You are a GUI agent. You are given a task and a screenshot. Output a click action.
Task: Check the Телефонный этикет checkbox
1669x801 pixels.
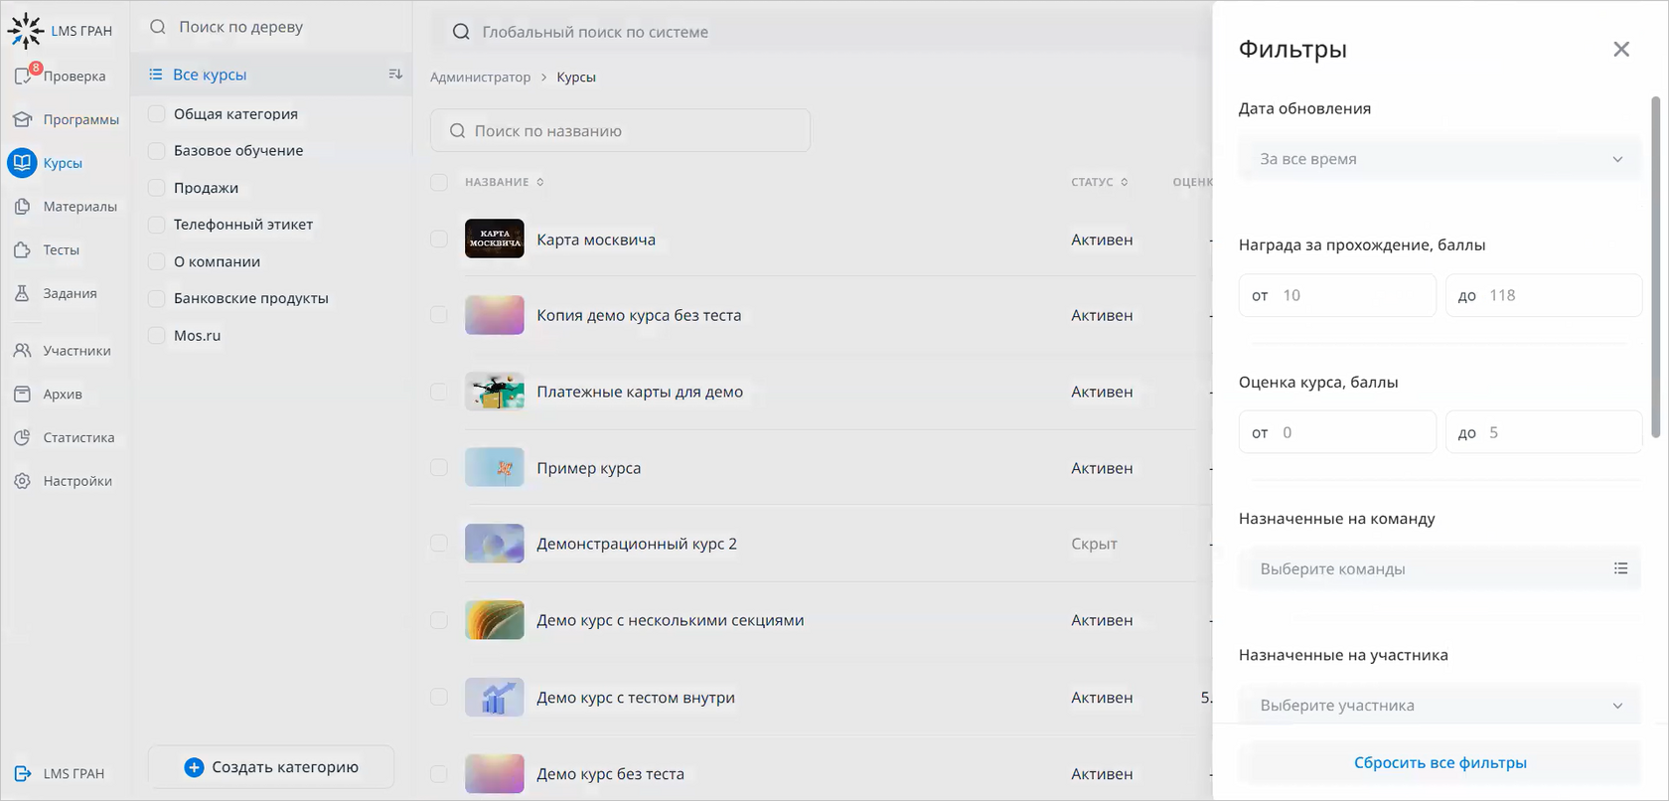click(x=156, y=225)
